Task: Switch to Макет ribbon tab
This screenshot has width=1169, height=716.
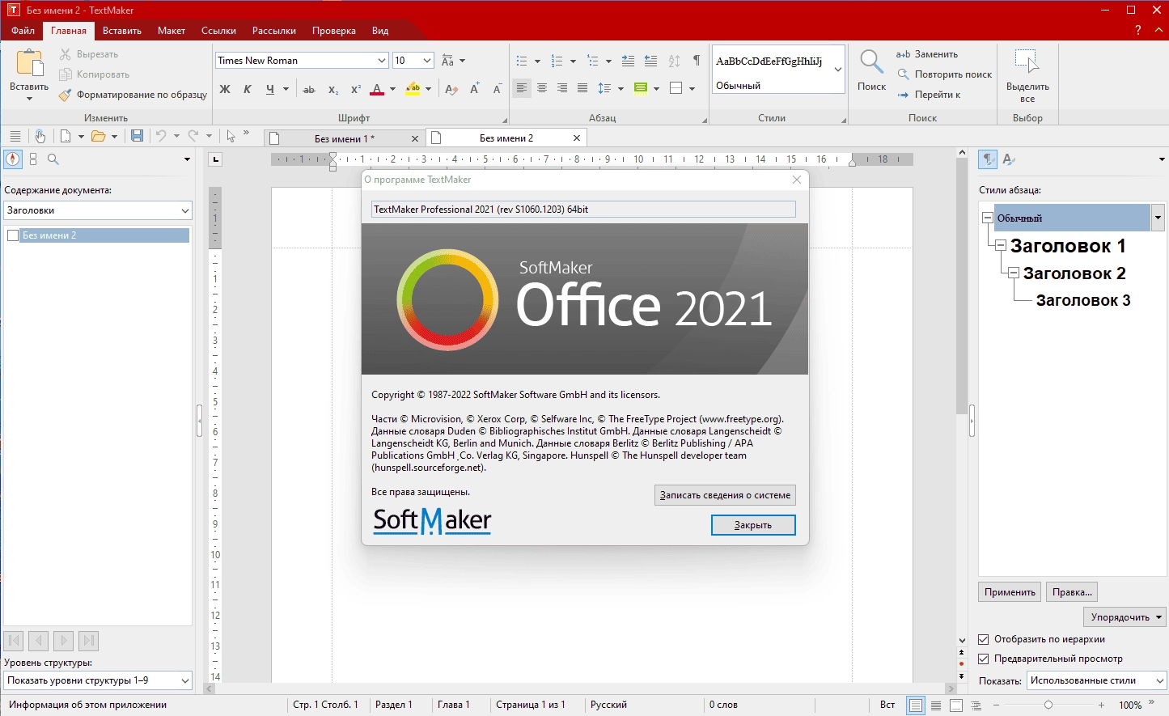Action: coord(172,31)
